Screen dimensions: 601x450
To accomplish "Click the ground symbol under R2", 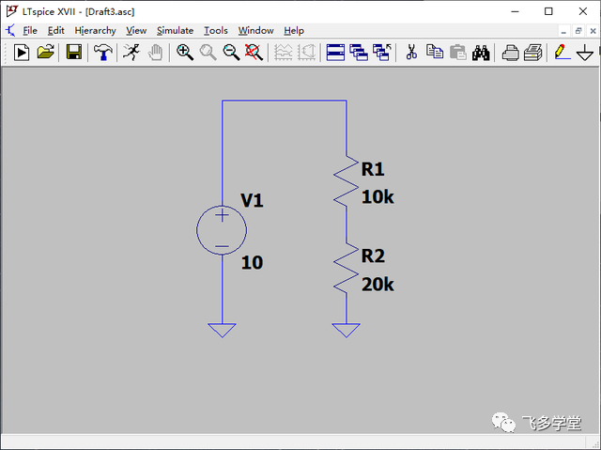I will click(347, 330).
